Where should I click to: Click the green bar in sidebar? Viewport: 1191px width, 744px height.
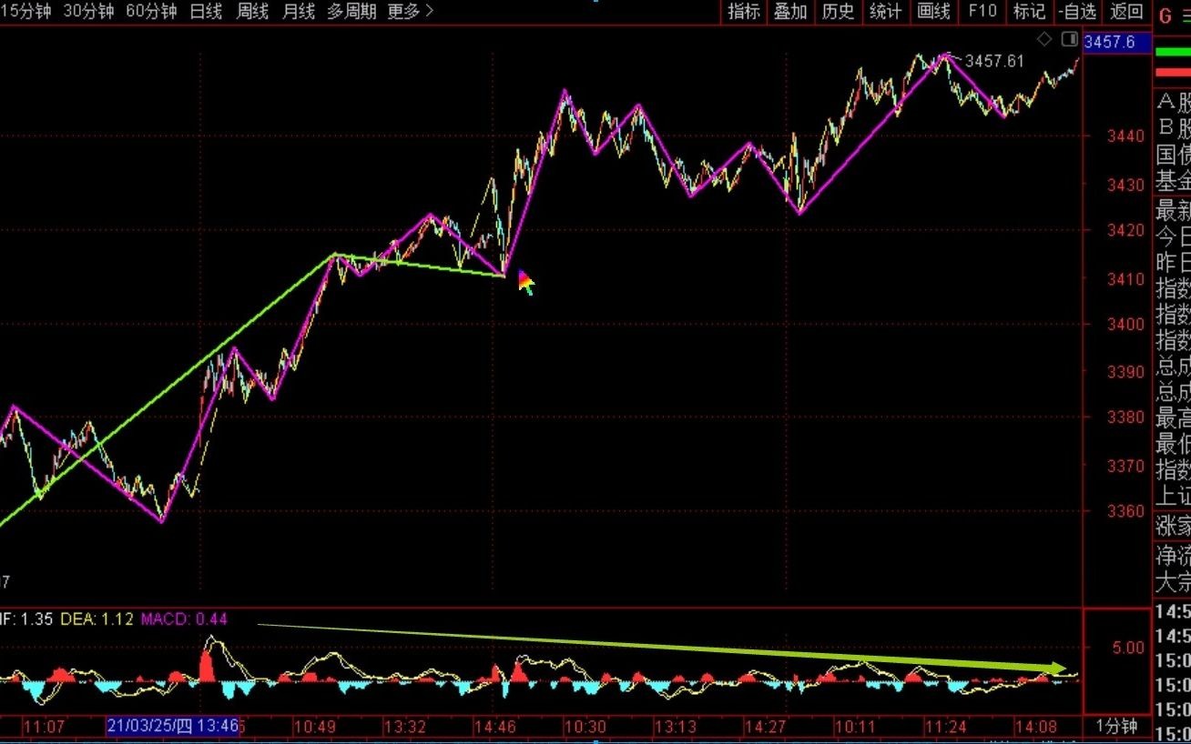pyautogui.click(x=1173, y=51)
